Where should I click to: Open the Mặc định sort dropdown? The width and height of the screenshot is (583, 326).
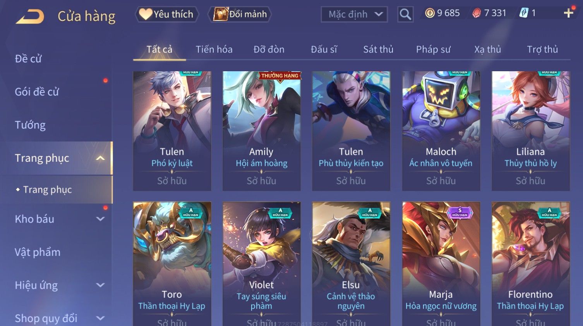(x=354, y=14)
